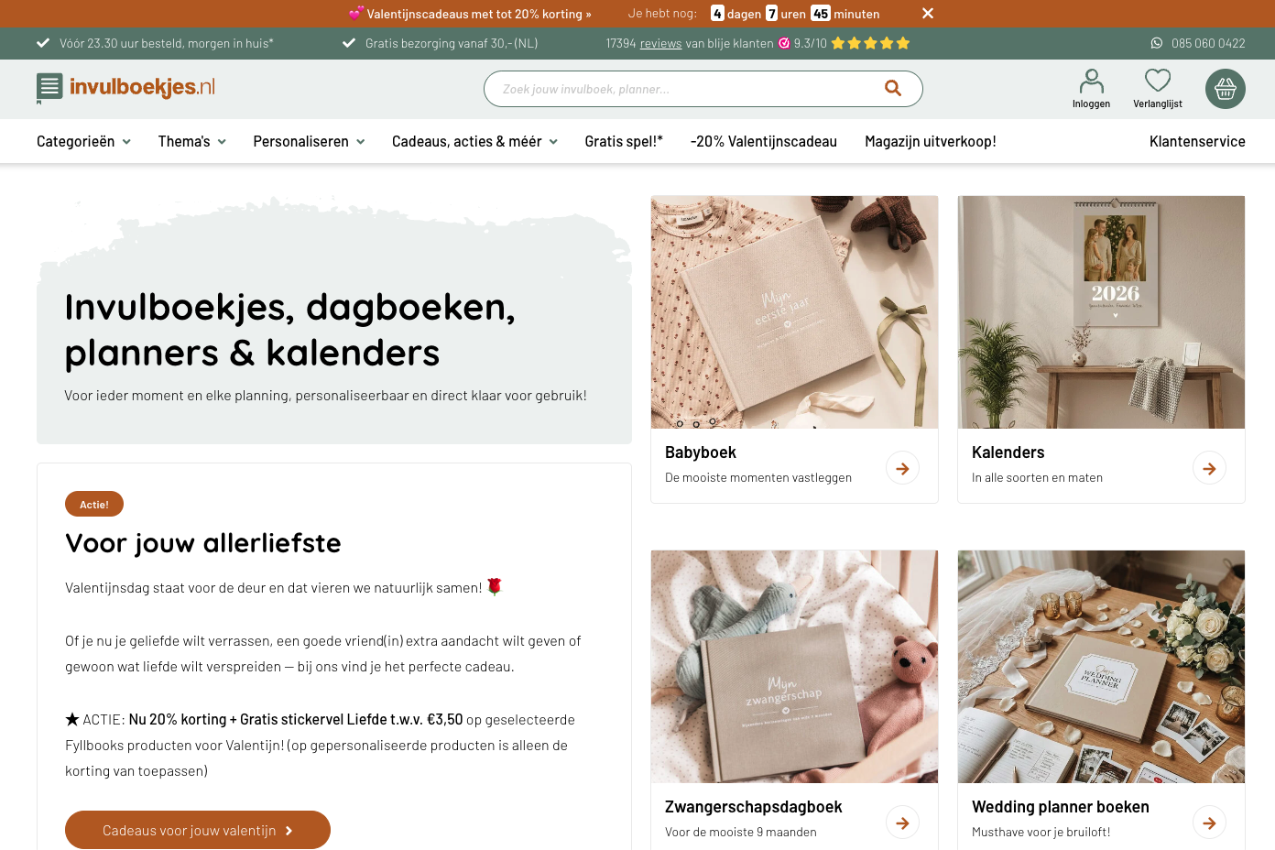Click the search magnifier icon
This screenshot has width=1275, height=850.
point(893,89)
